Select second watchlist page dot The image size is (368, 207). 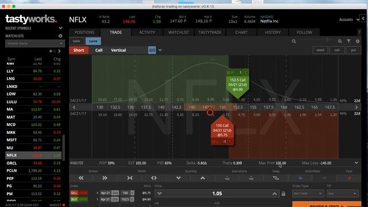(x=55, y=51)
